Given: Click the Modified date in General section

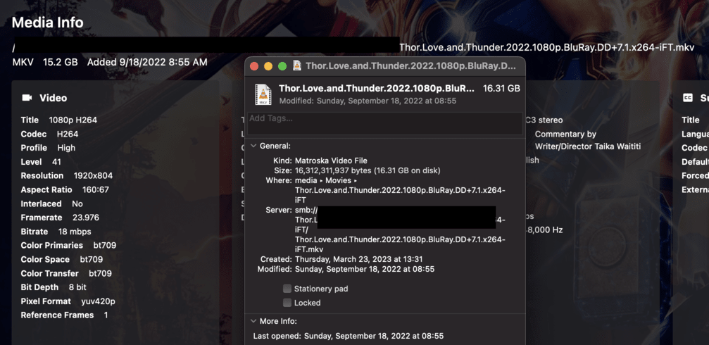Looking at the screenshot, I should coord(365,269).
